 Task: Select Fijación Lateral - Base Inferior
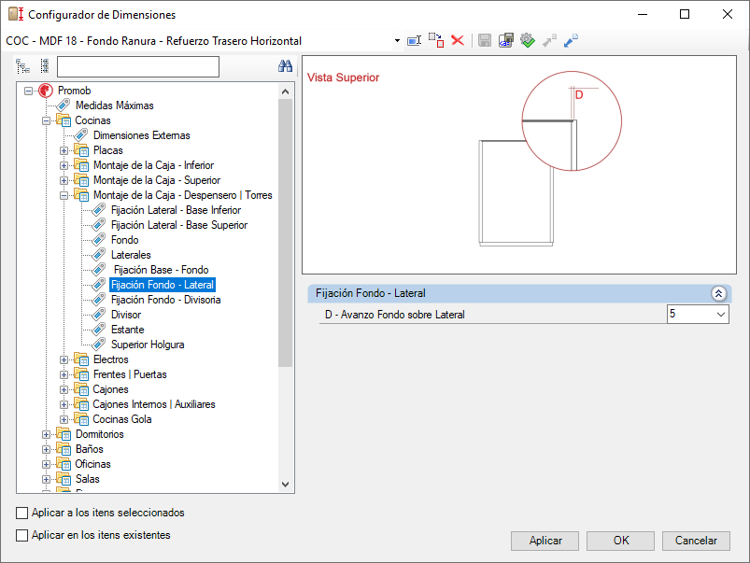[176, 210]
